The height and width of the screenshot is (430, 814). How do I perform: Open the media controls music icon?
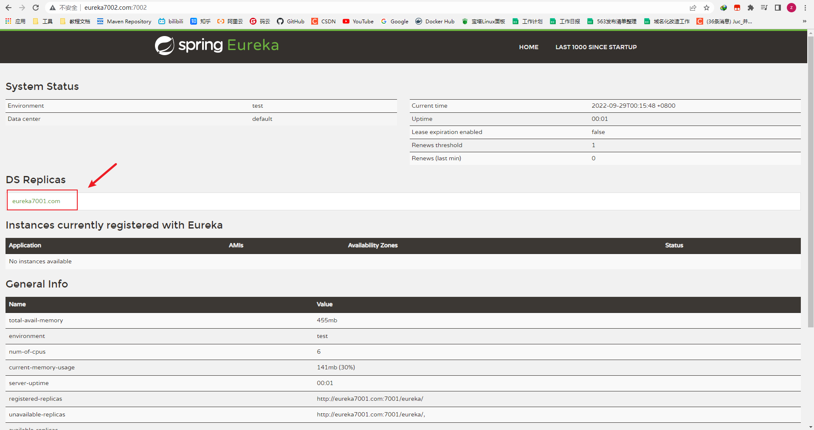click(764, 8)
